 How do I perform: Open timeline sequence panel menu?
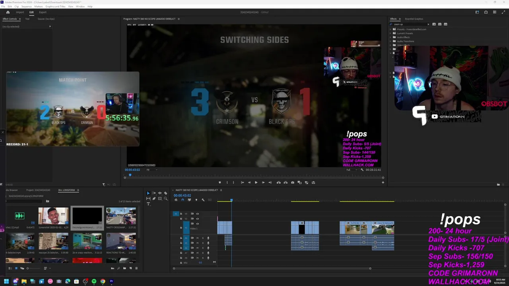221,190
